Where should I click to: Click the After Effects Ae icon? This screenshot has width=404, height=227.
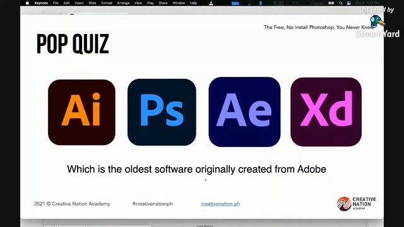click(244, 112)
